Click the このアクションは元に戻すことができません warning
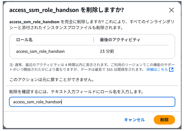 (x=52, y=79)
